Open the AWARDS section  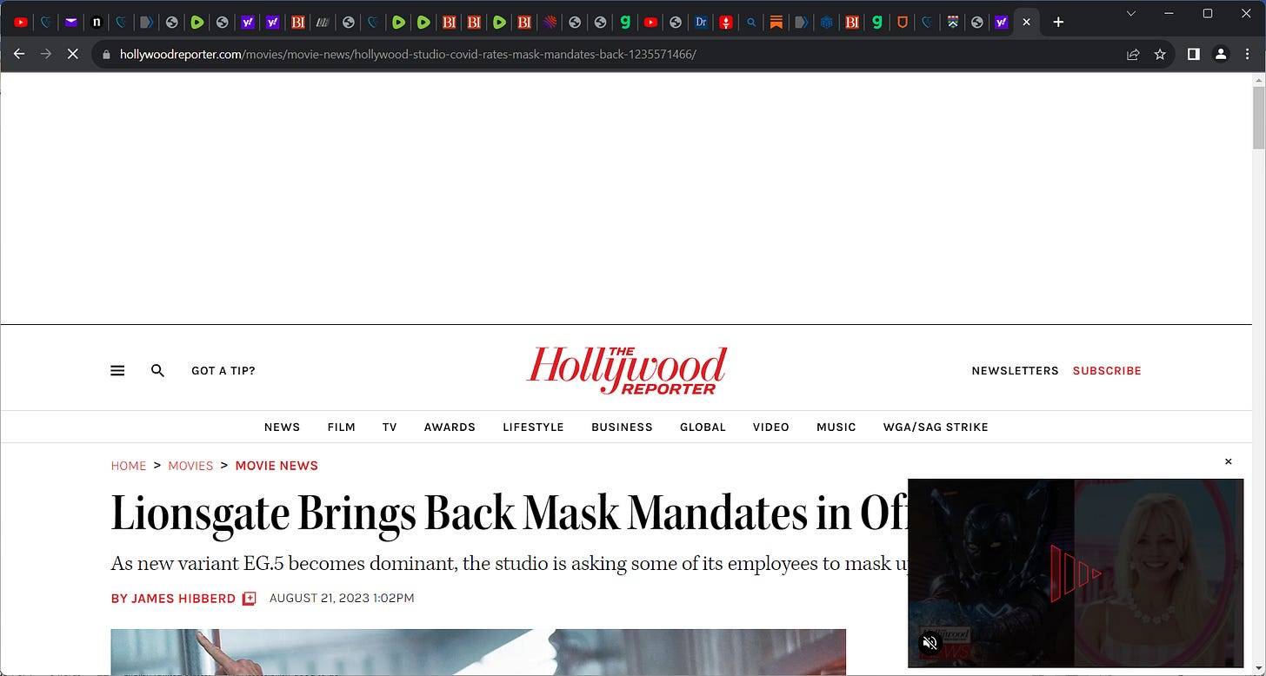(450, 427)
